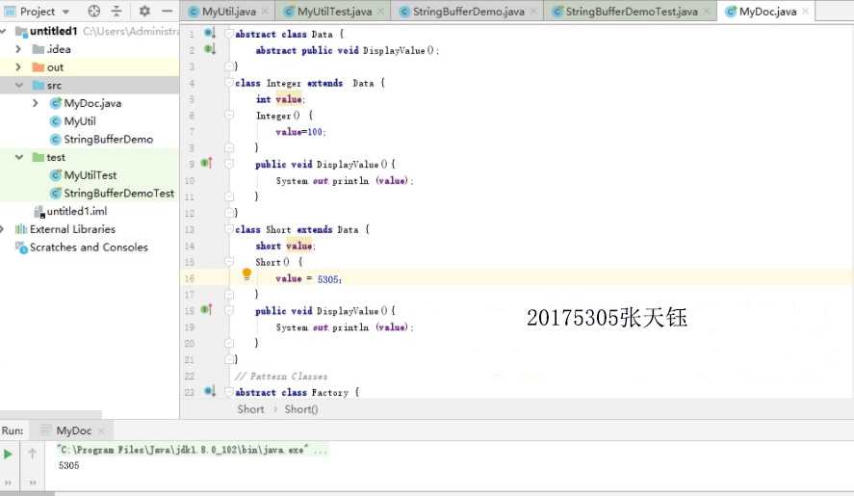This screenshot has width=854, height=496.
Task: Select the out folder row
Action: [x=90, y=67]
